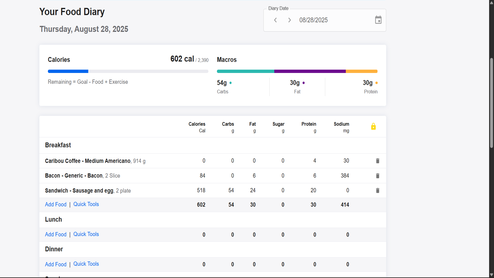Open Quick Tools for Dinner
The width and height of the screenshot is (494, 278).
click(86, 264)
